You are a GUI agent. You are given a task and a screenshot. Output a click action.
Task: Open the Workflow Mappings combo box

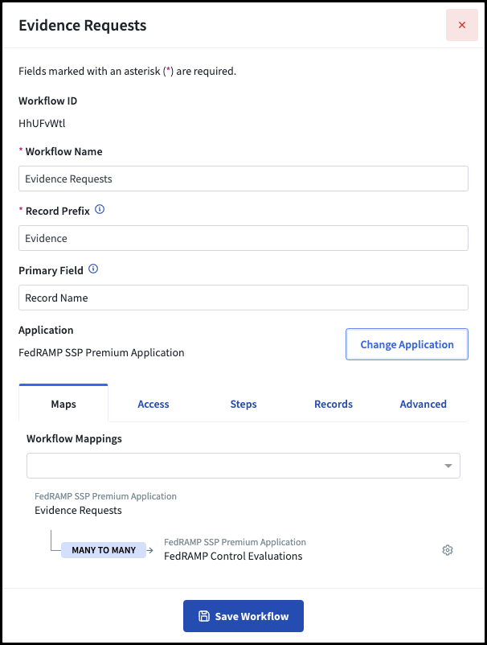click(243, 466)
